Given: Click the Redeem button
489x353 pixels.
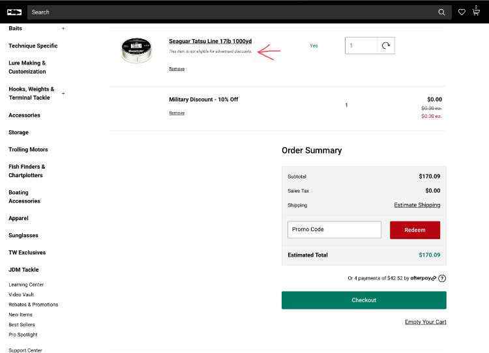Looking at the screenshot, I should click(415, 230).
